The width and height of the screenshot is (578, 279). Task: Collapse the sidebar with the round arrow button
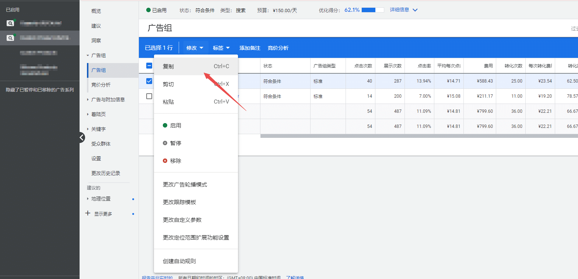click(x=82, y=137)
